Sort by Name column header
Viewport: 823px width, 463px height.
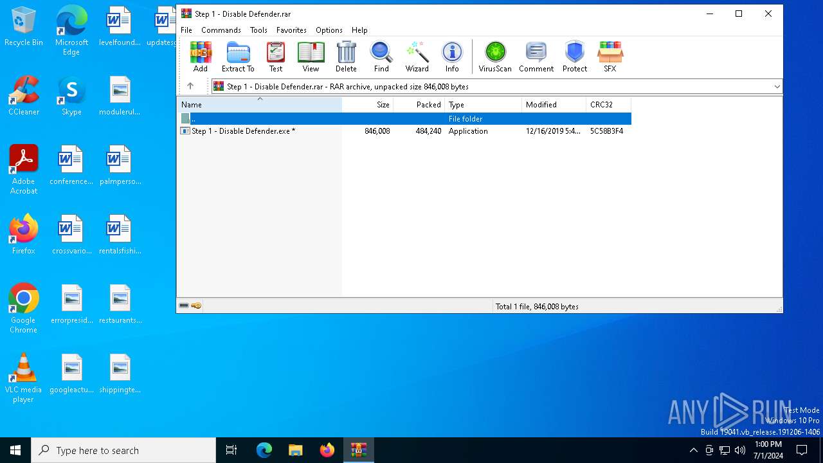[260, 104]
